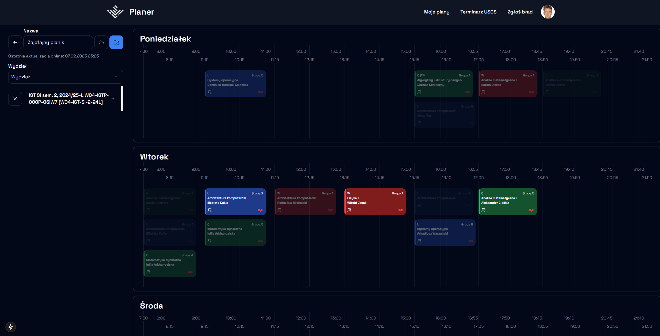The width and height of the screenshot is (660, 336).
Task: Edit the Zajefajny planik name field
Action: pos(58,42)
